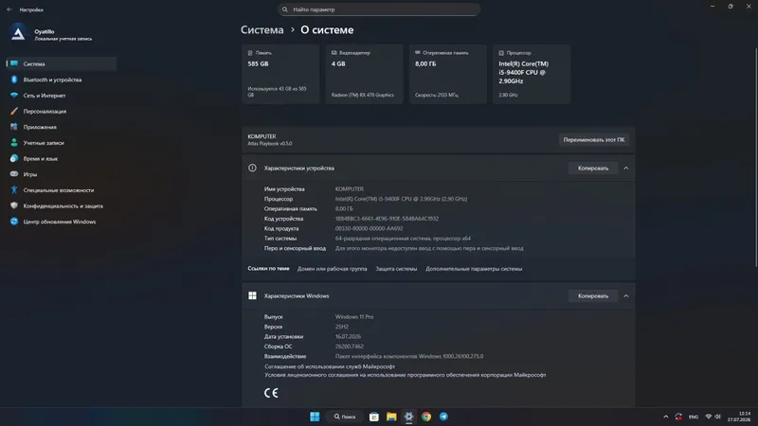Viewport: 758px width, 426px height.
Task: Click the back arrow in Settings
Action: click(x=9, y=9)
